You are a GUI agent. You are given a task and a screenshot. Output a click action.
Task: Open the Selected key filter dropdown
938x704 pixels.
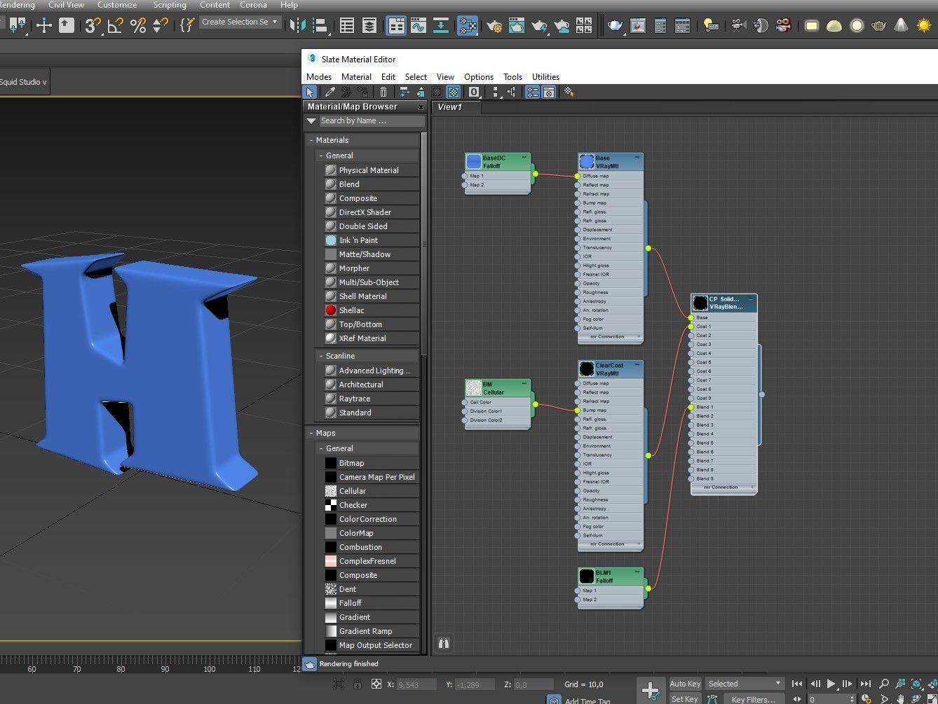pos(744,684)
